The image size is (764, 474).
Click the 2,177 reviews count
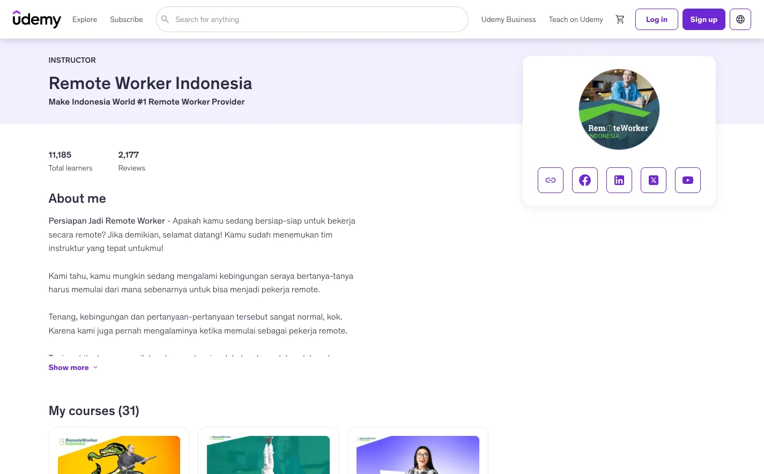coord(129,155)
